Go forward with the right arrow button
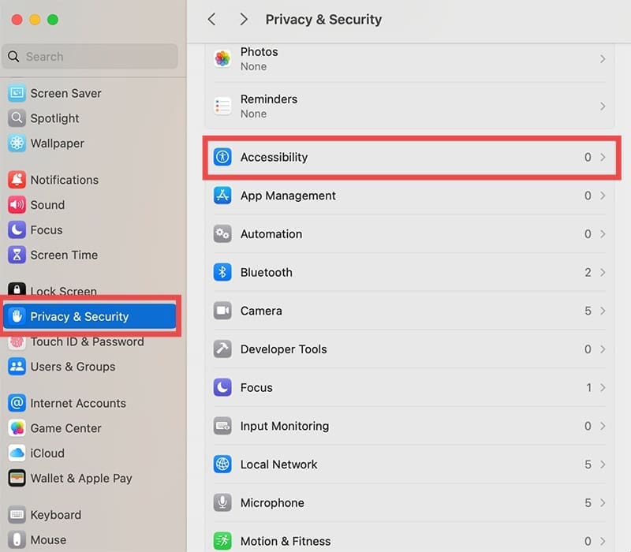 (x=244, y=20)
